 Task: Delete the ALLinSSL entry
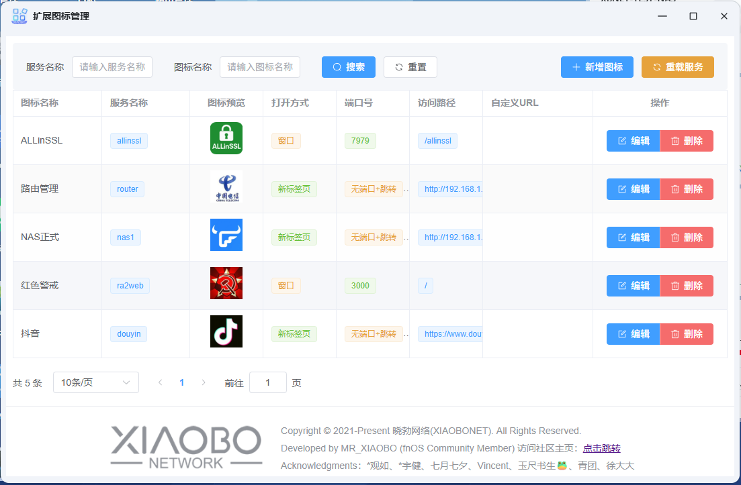(x=687, y=141)
